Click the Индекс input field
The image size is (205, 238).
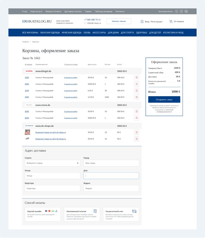pyautogui.click(x=111, y=188)
